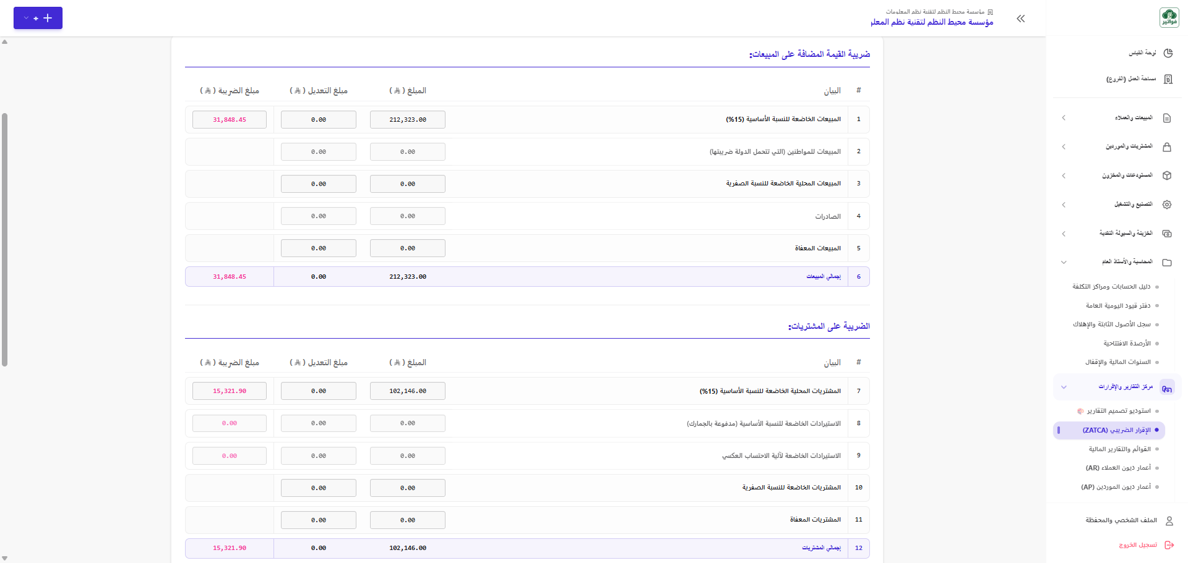The width and height of the screenshot is (1188, 563).
Task: Click tax field showing 15,321.90 in row 7
Action: [230, 391]
